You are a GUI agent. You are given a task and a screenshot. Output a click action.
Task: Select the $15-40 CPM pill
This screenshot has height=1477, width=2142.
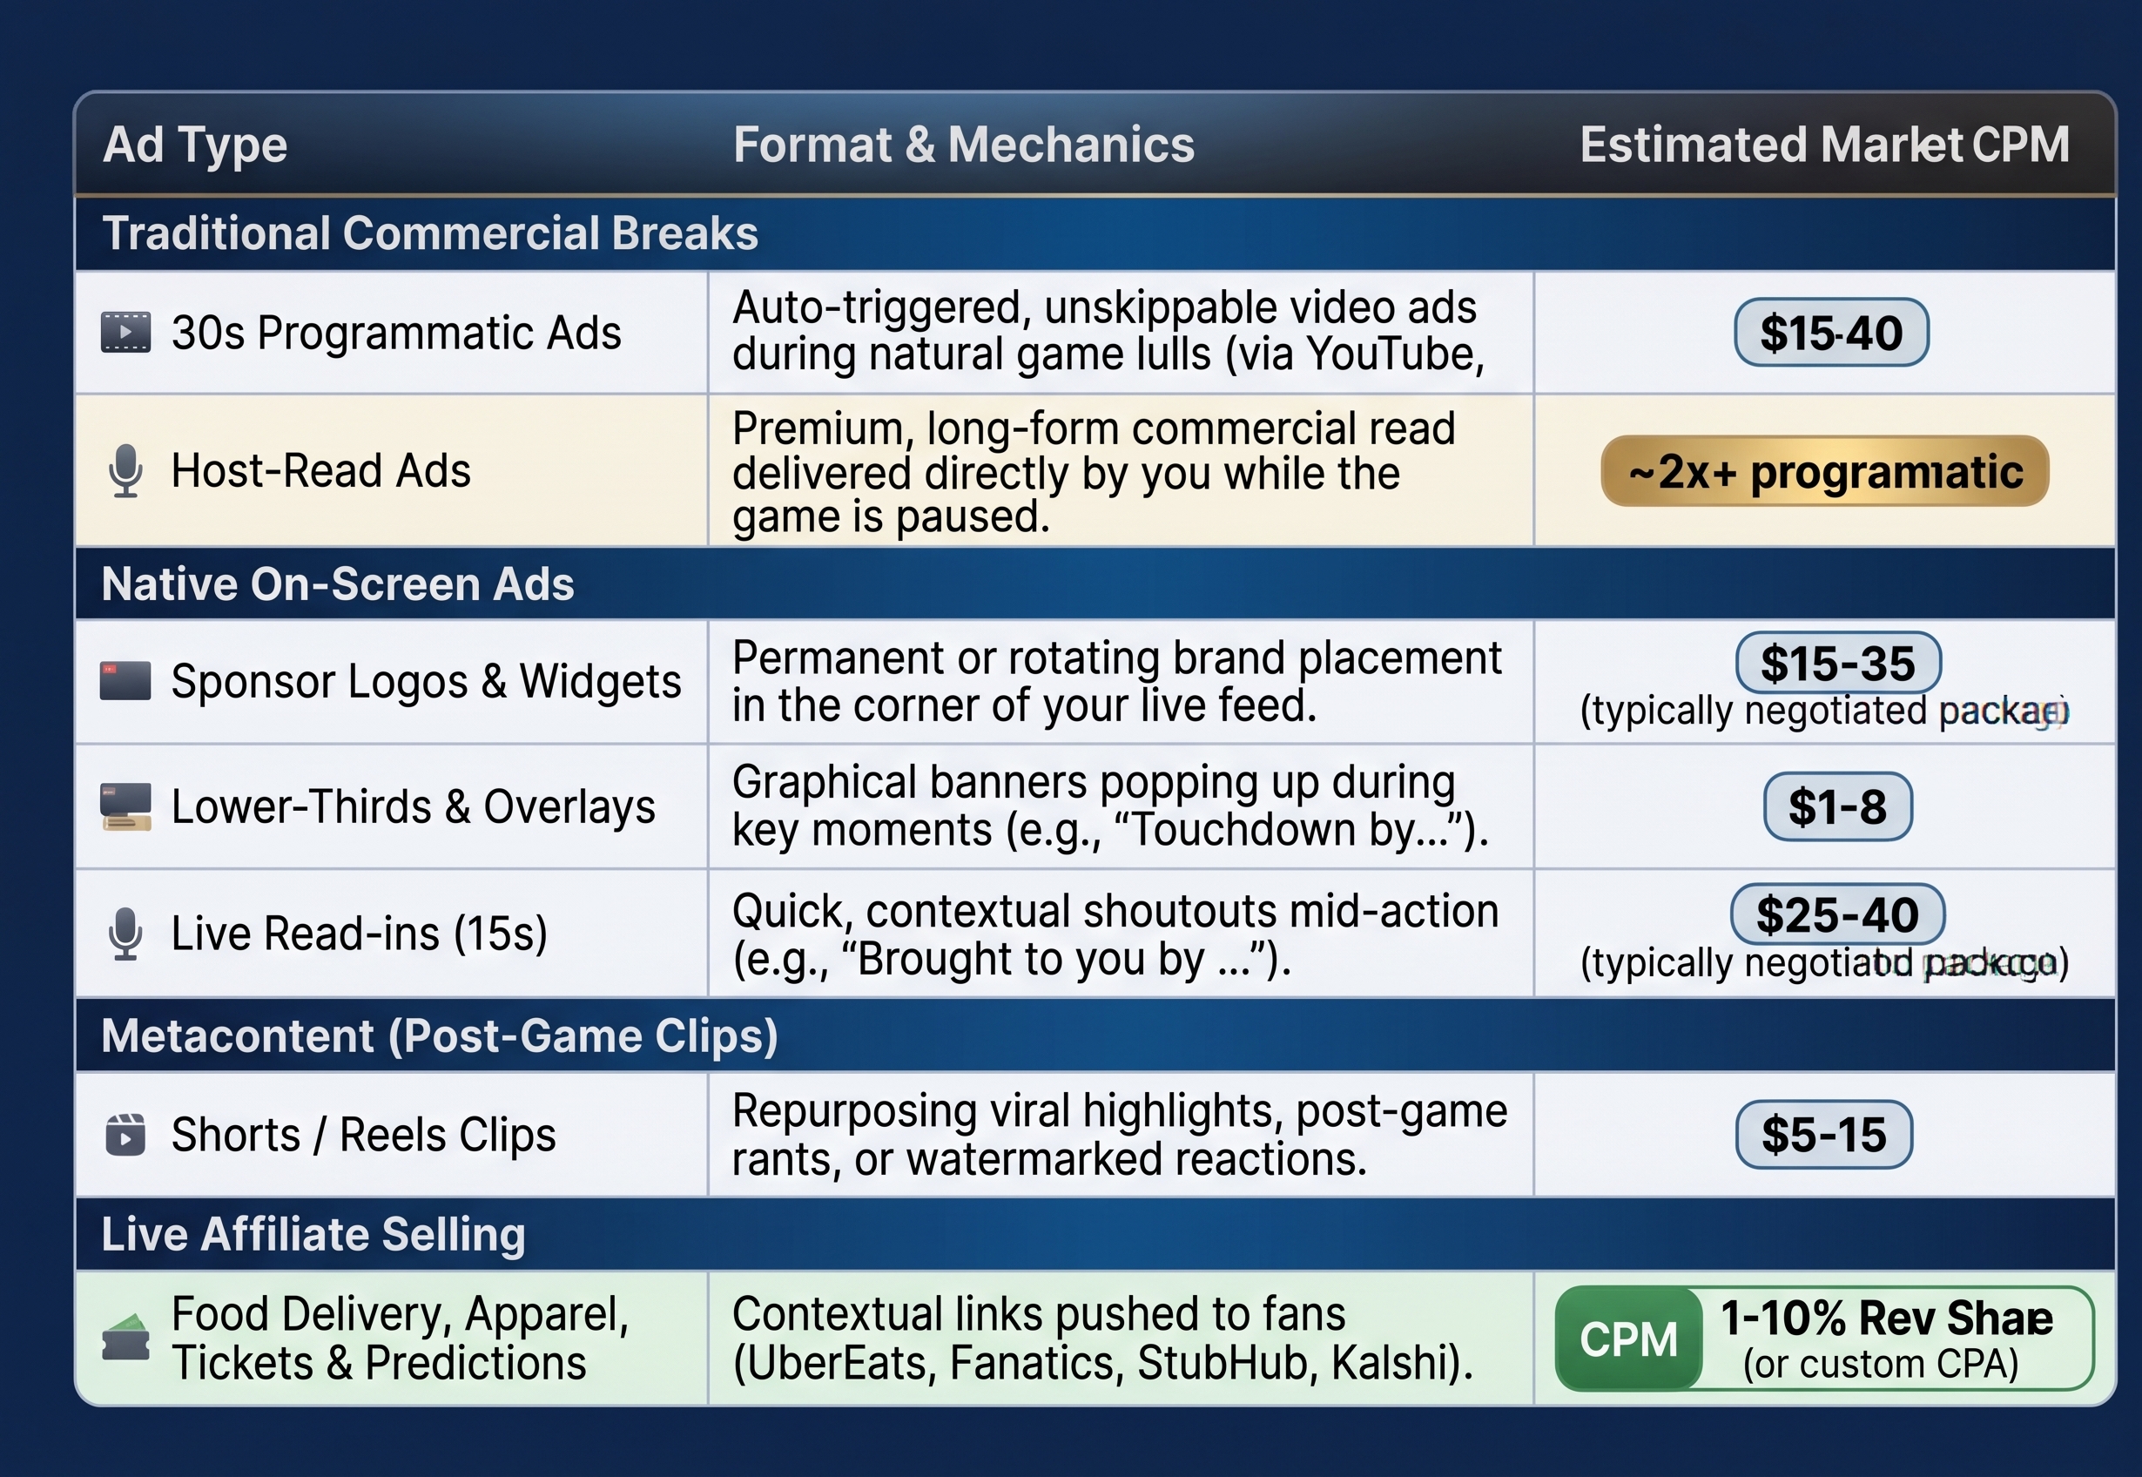click(x=1831, y=332)
